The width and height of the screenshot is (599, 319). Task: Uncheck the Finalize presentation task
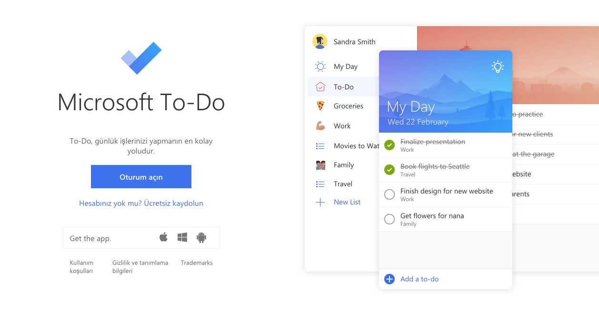[x=389, y=145]
